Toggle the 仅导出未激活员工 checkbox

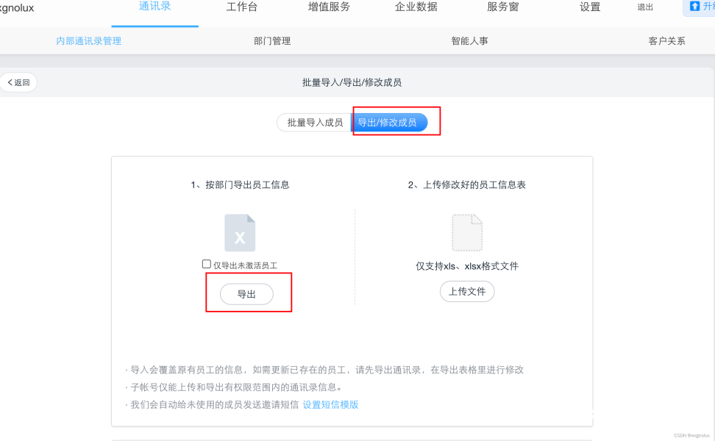(x=207, y=264)
